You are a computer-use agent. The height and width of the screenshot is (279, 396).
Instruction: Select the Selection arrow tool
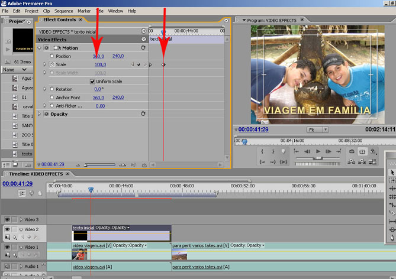tap(392, 172)
